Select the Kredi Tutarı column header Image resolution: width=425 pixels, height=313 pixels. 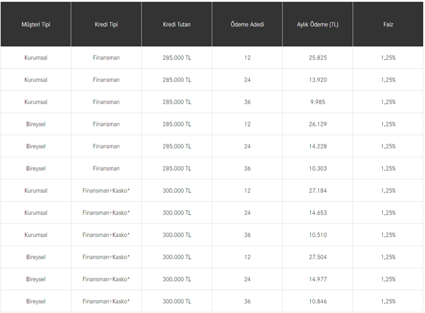(x=177, y=25)
